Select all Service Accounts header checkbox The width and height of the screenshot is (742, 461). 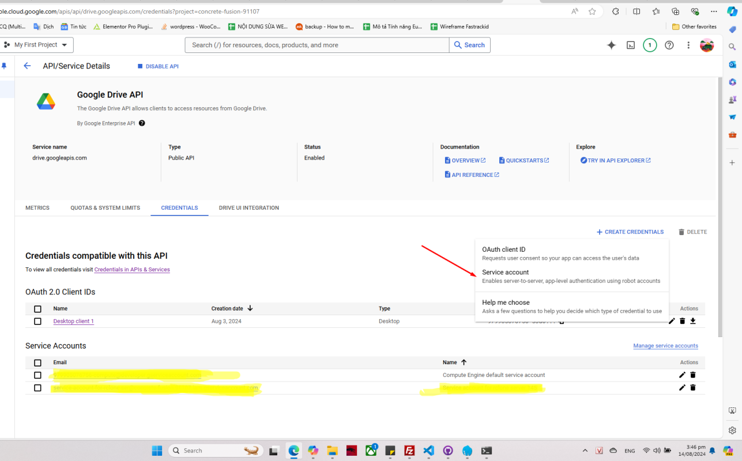tap(37, 362)
